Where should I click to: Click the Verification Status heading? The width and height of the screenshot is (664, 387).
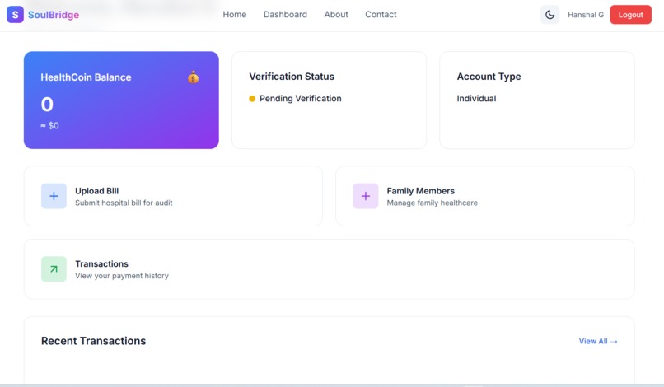(292, 77)
